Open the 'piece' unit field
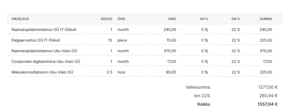 coord(129,40)
